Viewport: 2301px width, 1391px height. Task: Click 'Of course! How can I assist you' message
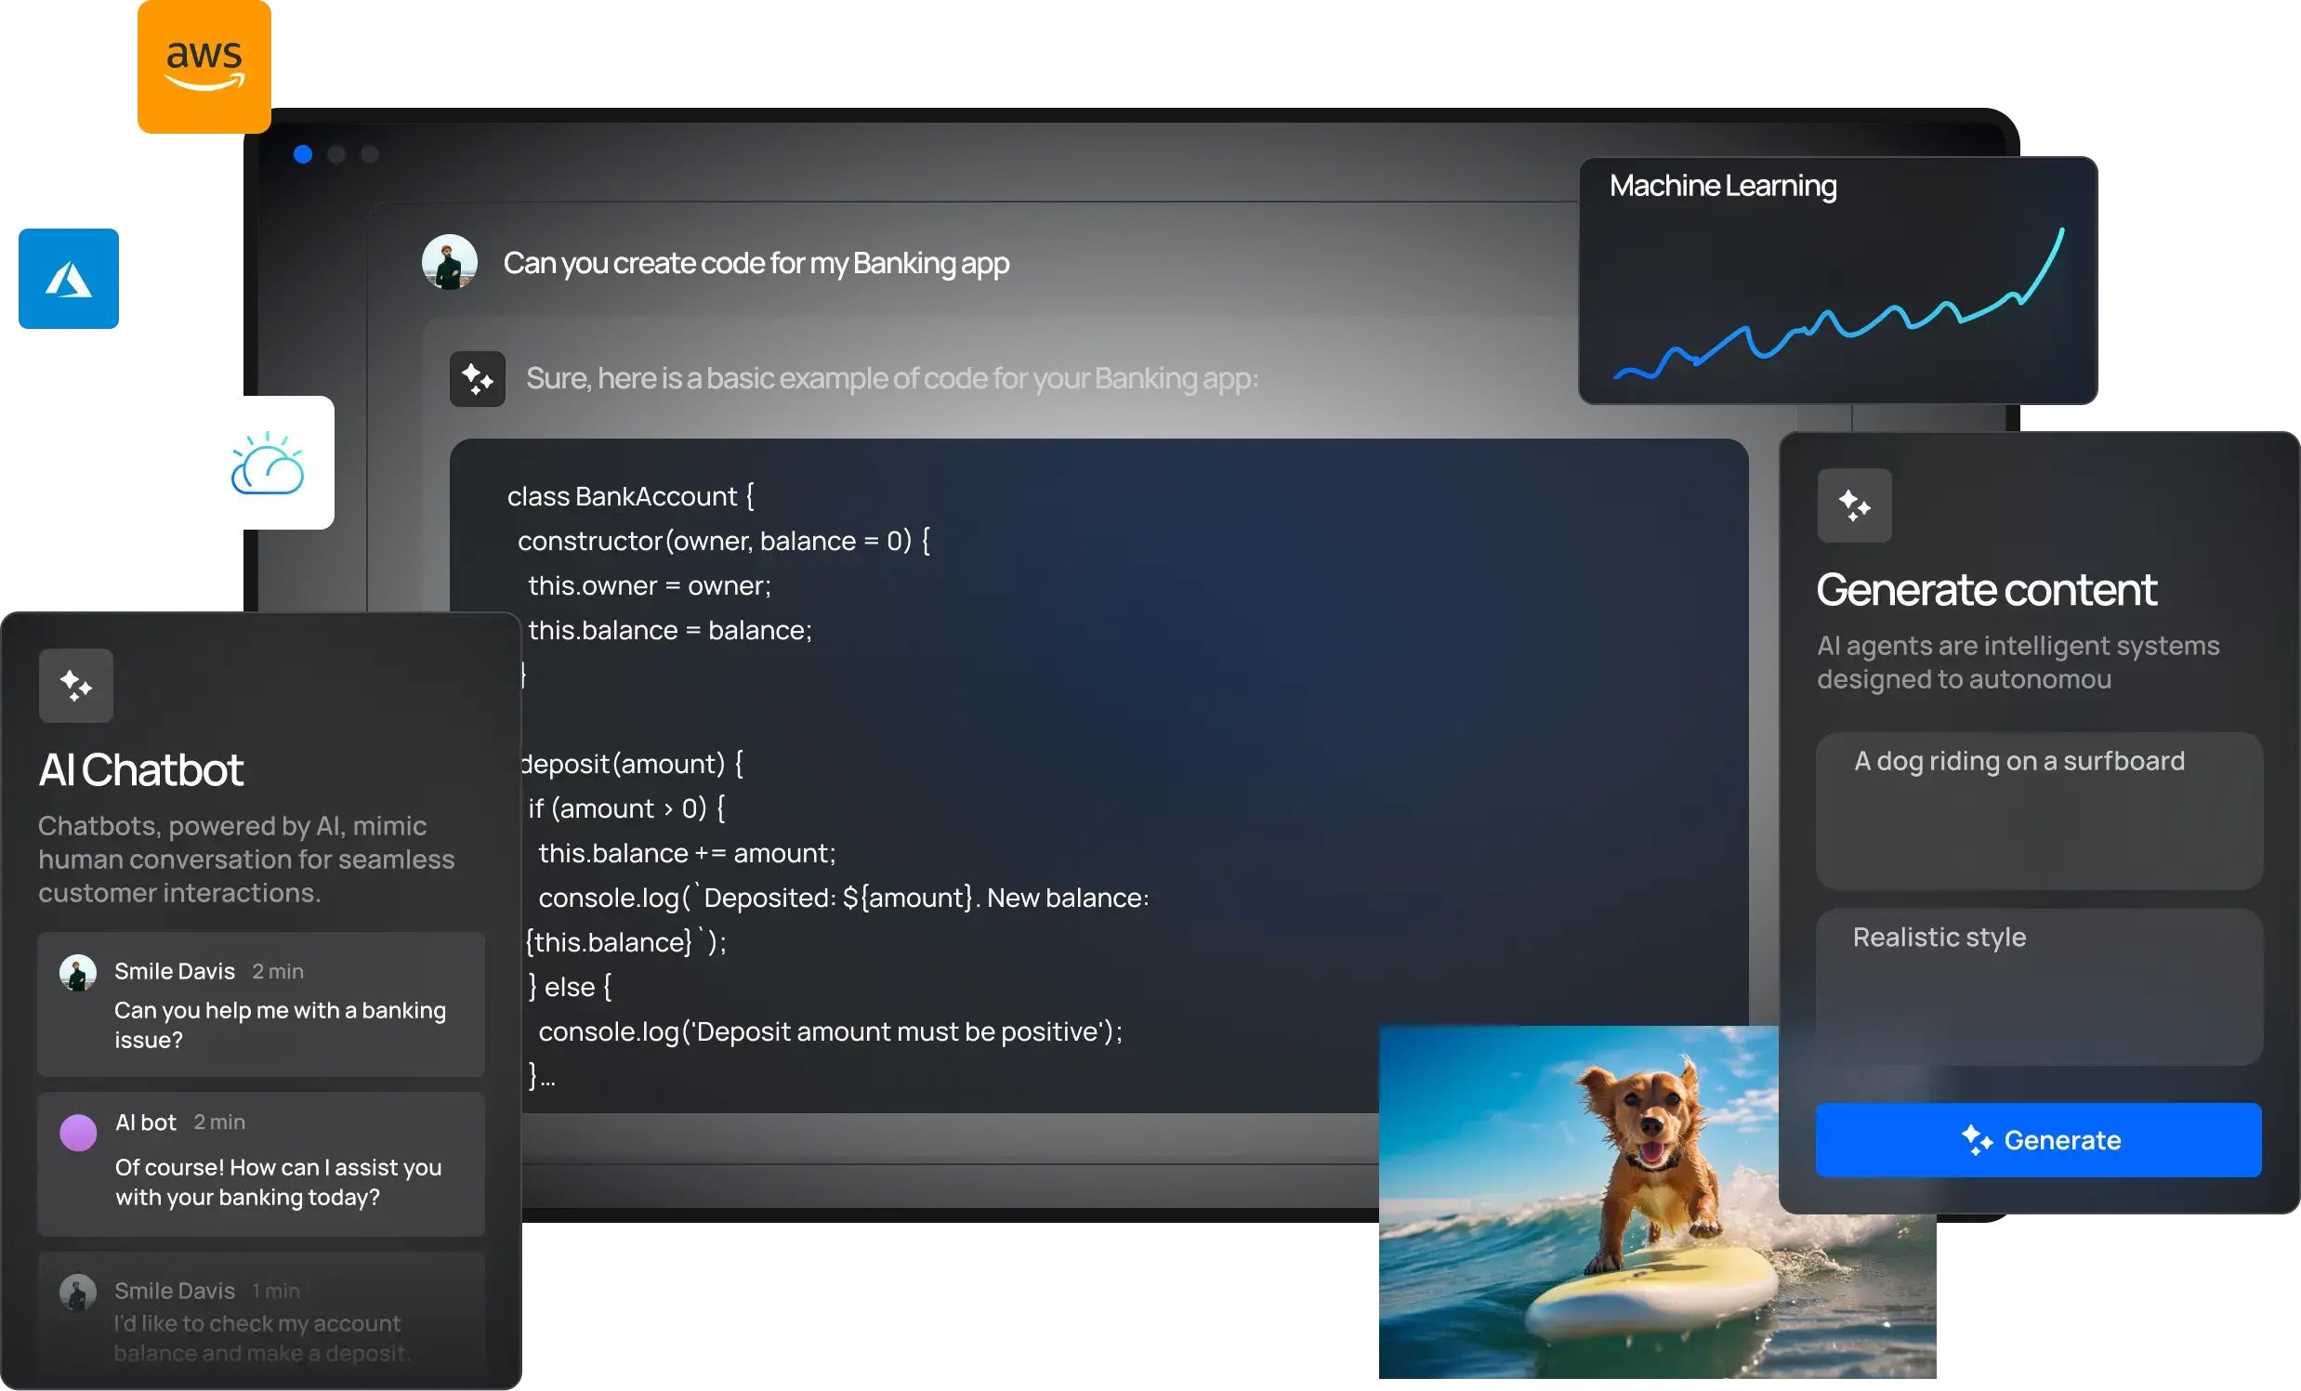(278, 1183)
